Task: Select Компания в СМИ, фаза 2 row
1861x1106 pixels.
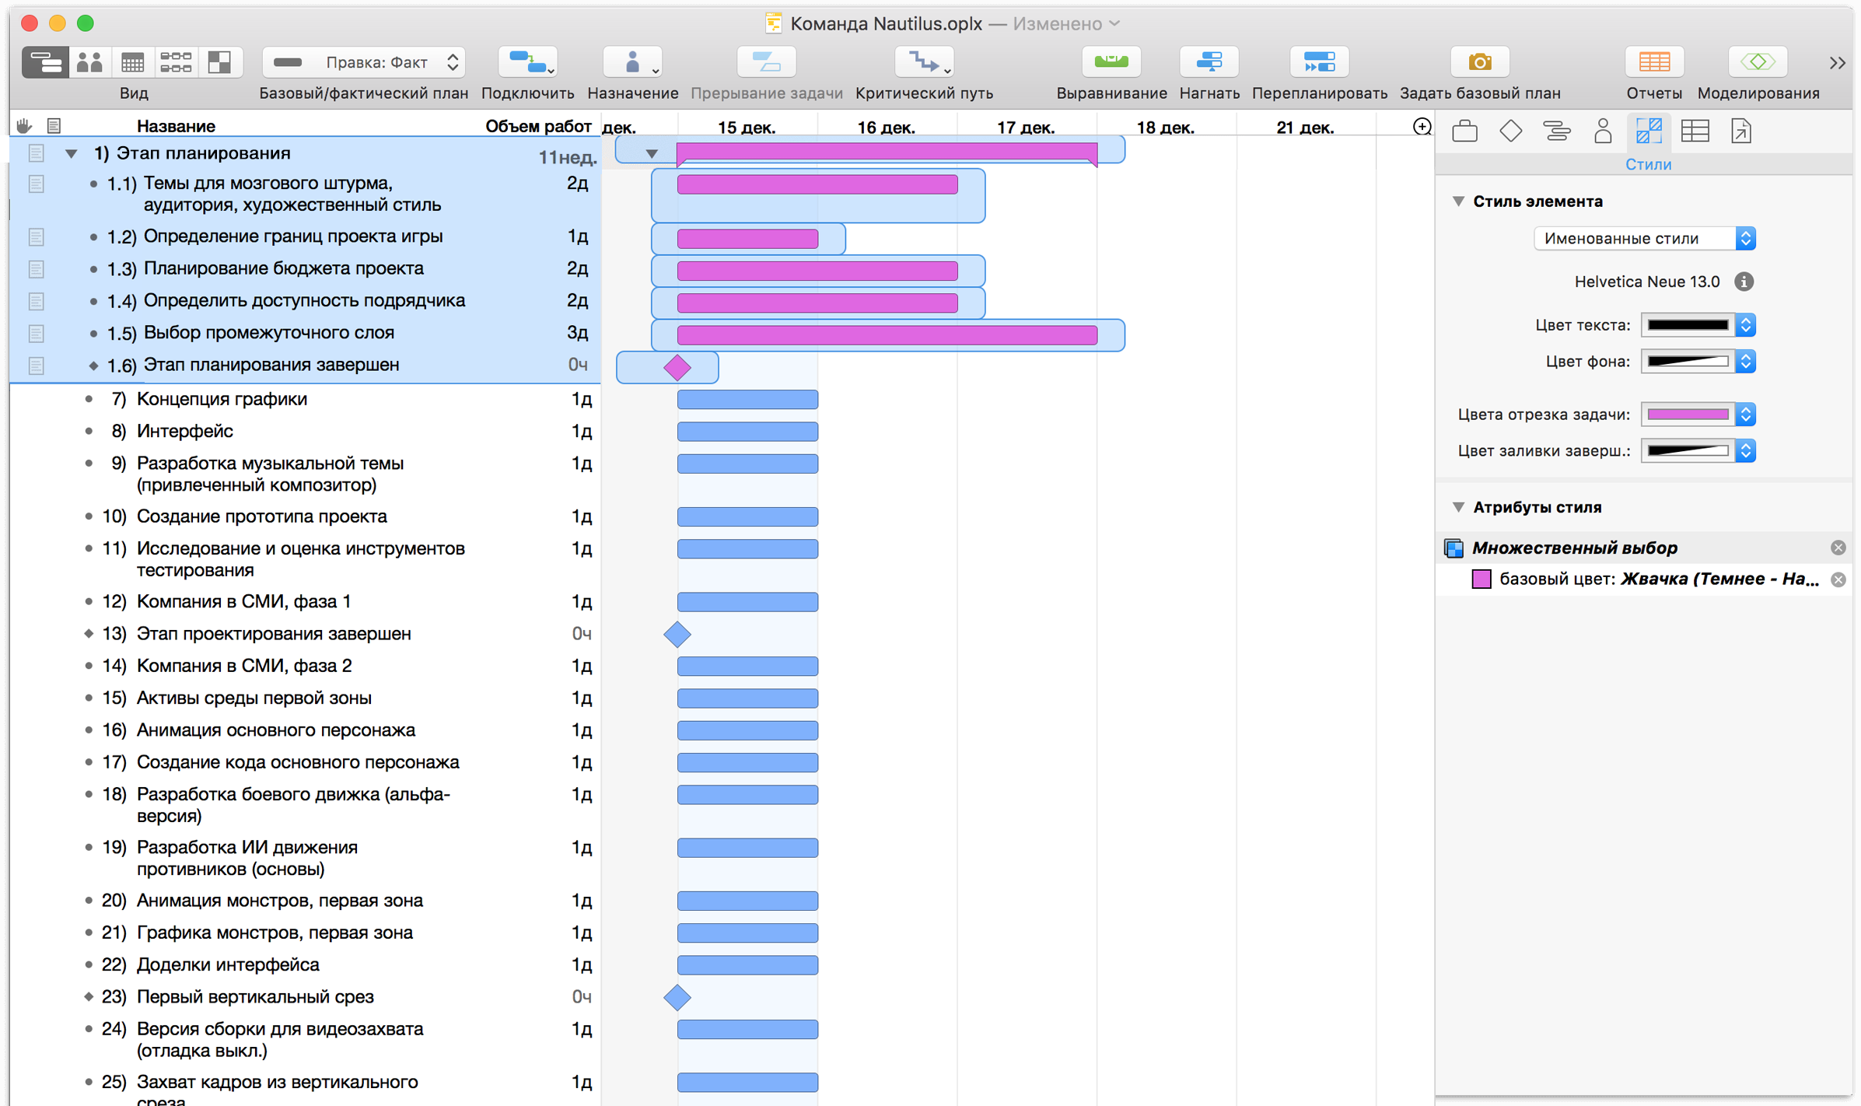Action: click(x=305, y=667)
